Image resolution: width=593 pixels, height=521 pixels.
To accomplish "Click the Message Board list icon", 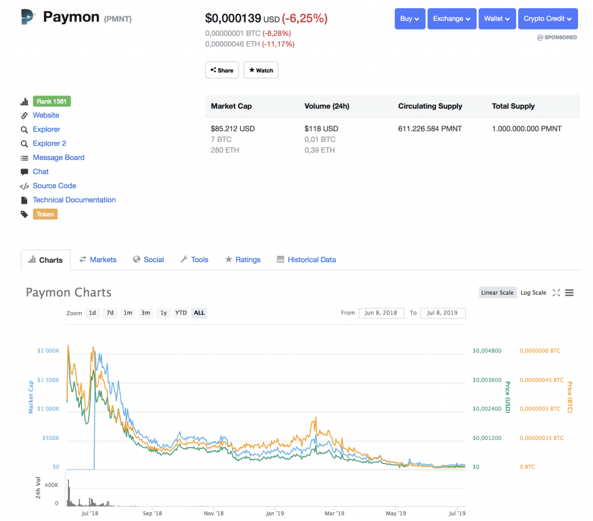I will 24,158.
